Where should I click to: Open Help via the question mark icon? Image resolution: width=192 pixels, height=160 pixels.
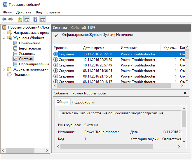(36, 19)
